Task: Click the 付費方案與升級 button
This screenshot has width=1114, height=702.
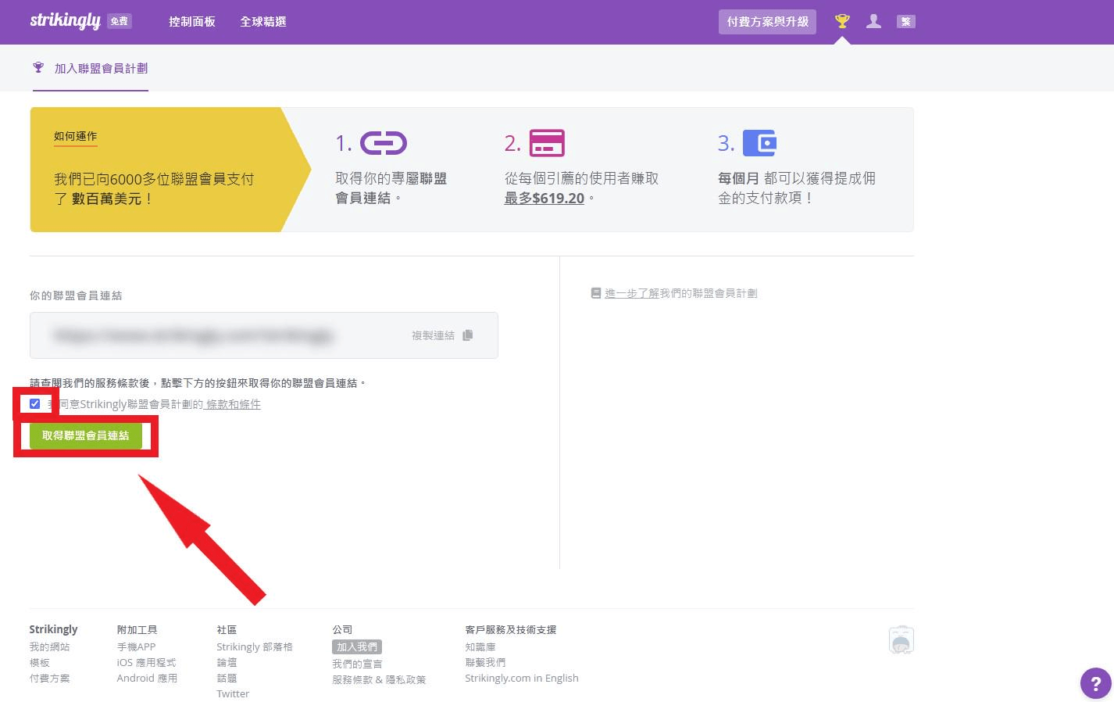Action: pyautogui.click(x=766, y=22)
